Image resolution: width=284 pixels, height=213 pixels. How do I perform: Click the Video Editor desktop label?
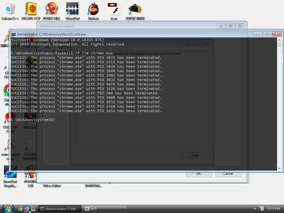coord(52,186)
